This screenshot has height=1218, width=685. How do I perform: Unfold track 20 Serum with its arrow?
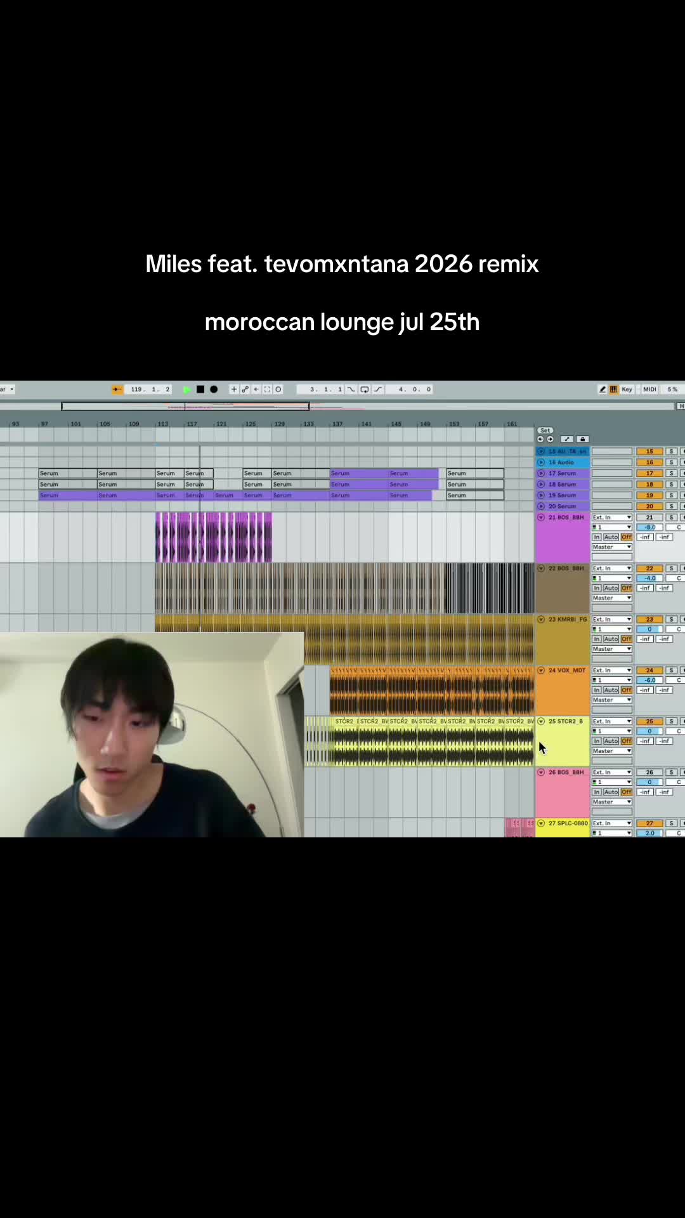(x=541, y=506)
